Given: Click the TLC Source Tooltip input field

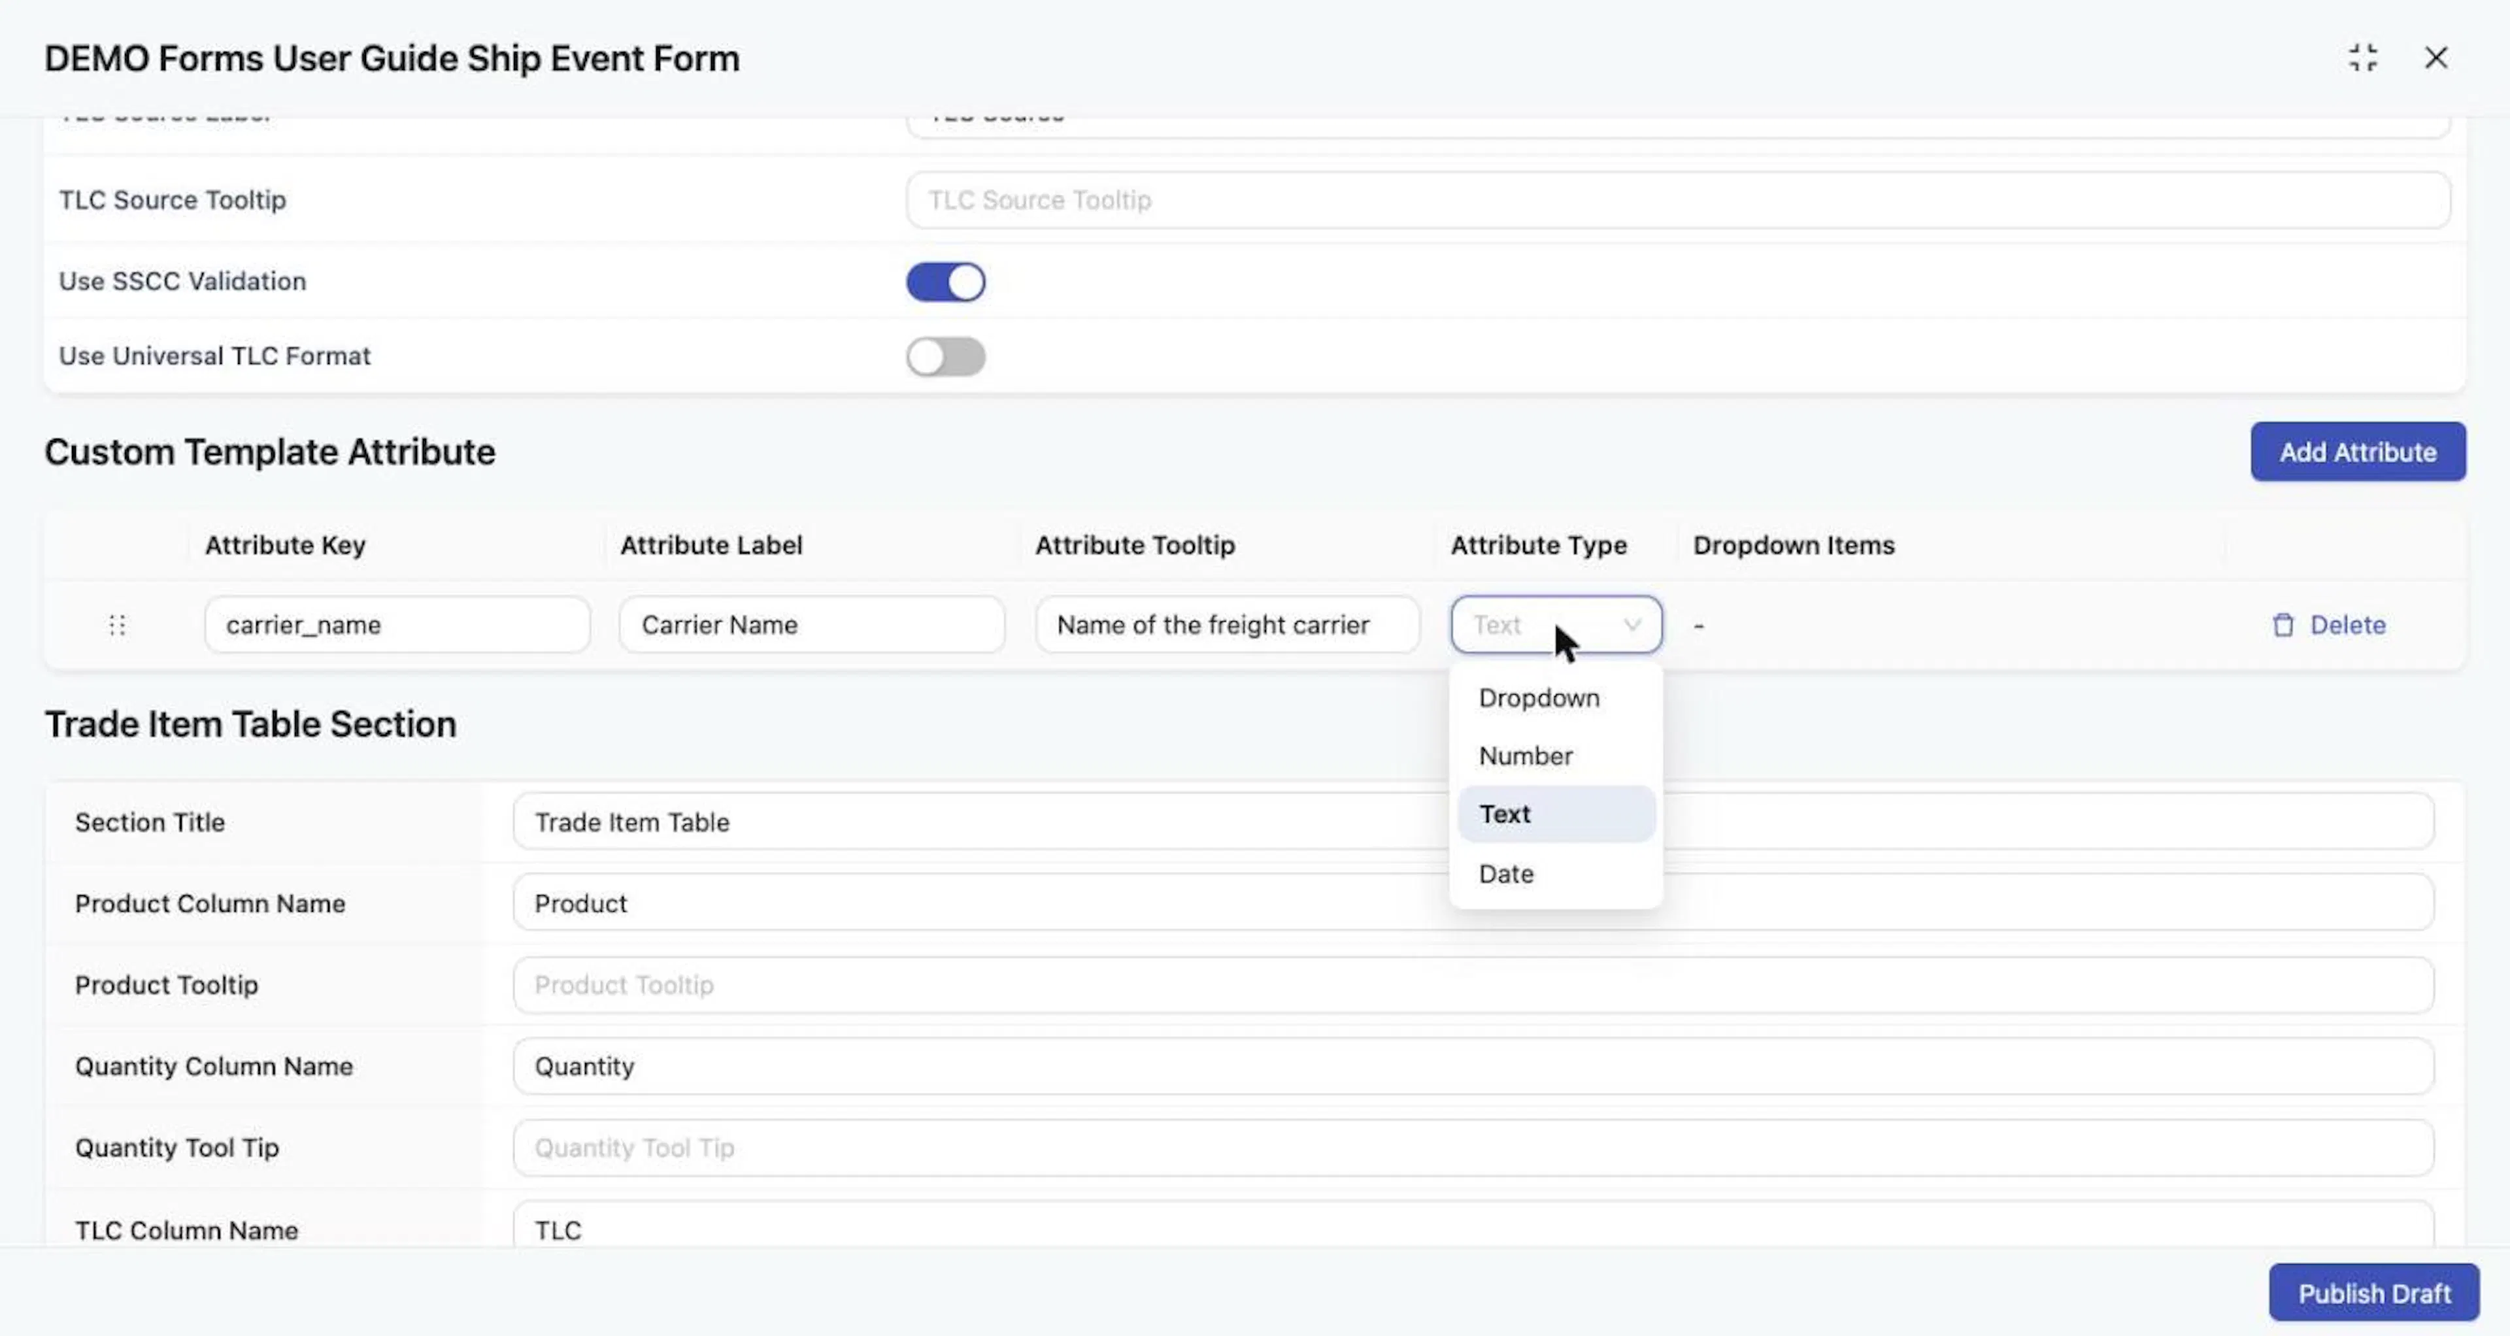Looking at the screenshot, I should coord(1678,200).
